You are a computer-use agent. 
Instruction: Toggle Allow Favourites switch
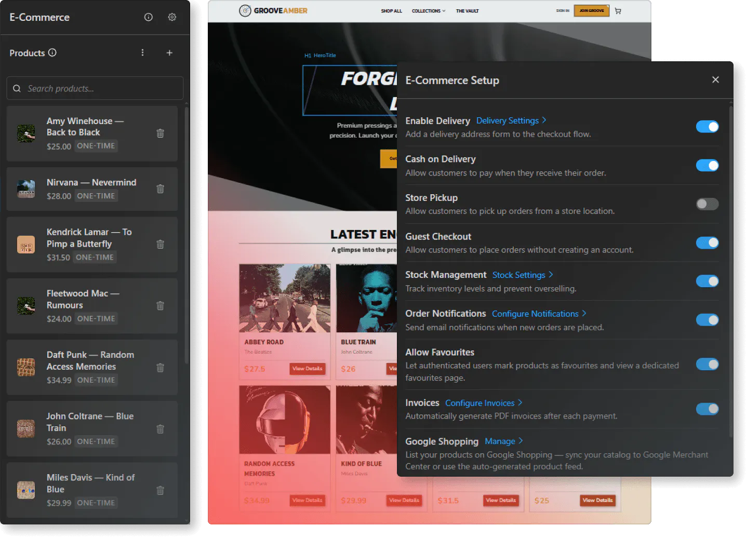coord(707,365)
